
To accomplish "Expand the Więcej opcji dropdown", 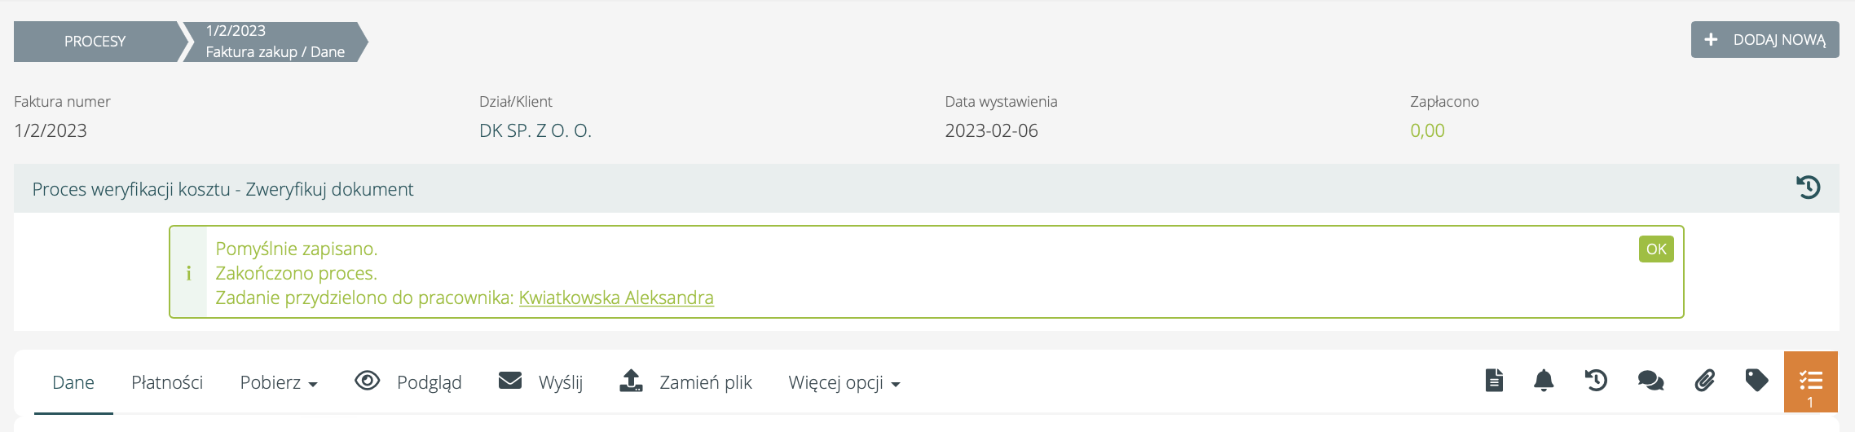I will click(x=844, y=382).
